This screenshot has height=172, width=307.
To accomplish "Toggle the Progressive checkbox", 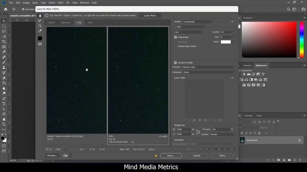I will [x=176, y=37].
